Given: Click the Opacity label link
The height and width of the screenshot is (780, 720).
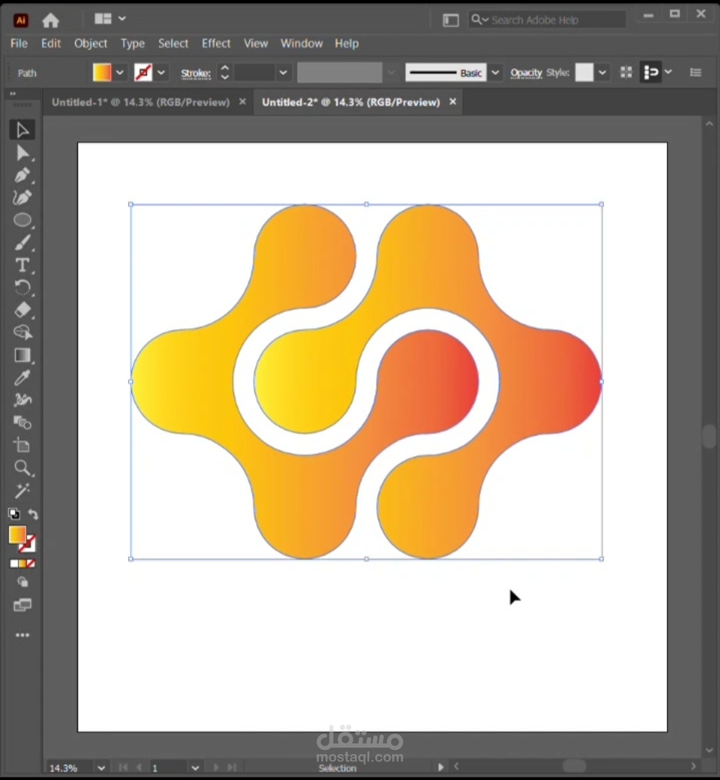Looking at the screenshot, I should pos(526,73).
